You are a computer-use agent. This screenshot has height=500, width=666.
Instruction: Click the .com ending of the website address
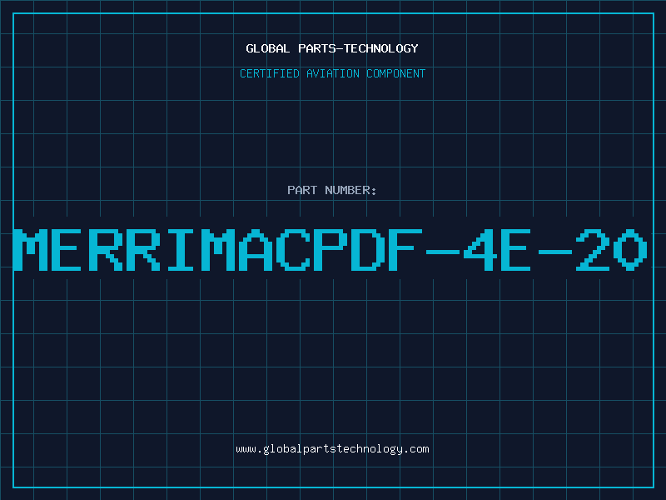click(x=416, y=449)
